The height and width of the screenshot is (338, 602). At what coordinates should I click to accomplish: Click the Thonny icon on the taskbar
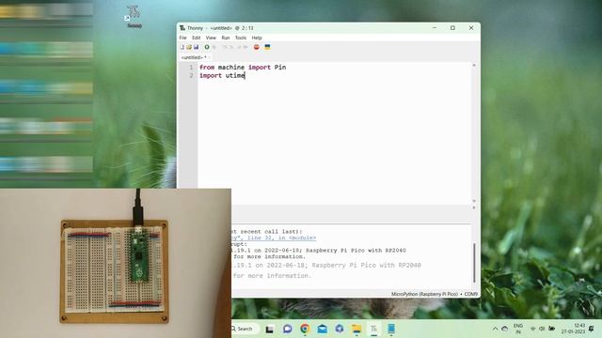click(x=373, y=329)
